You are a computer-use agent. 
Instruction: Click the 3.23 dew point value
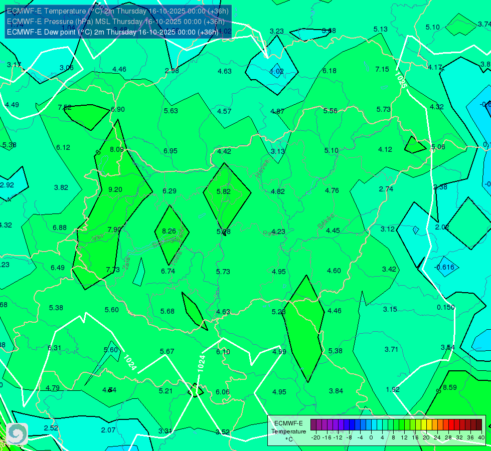pos(277,31)
